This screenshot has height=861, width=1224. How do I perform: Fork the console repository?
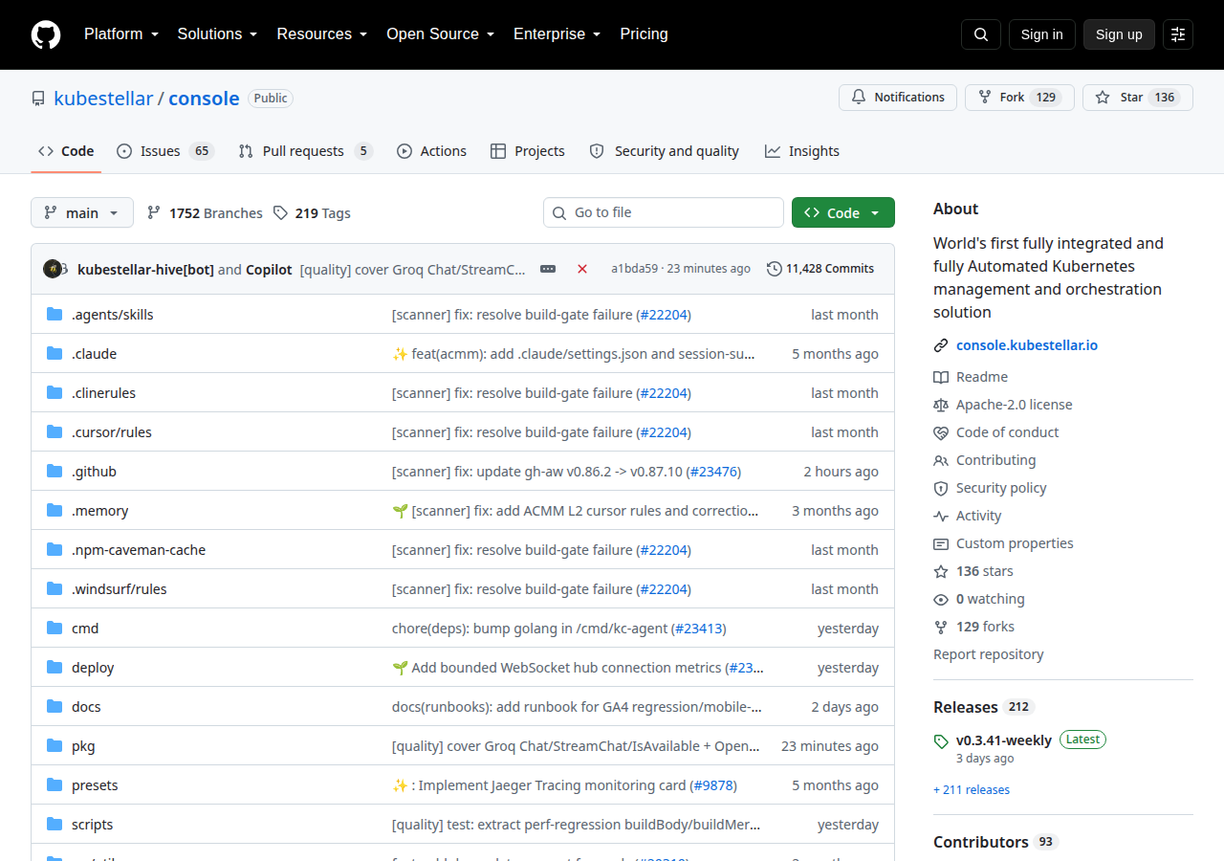coord(1019,98)
